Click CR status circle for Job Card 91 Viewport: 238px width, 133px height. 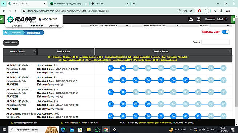pyautogui.click(x=111, y=68)
